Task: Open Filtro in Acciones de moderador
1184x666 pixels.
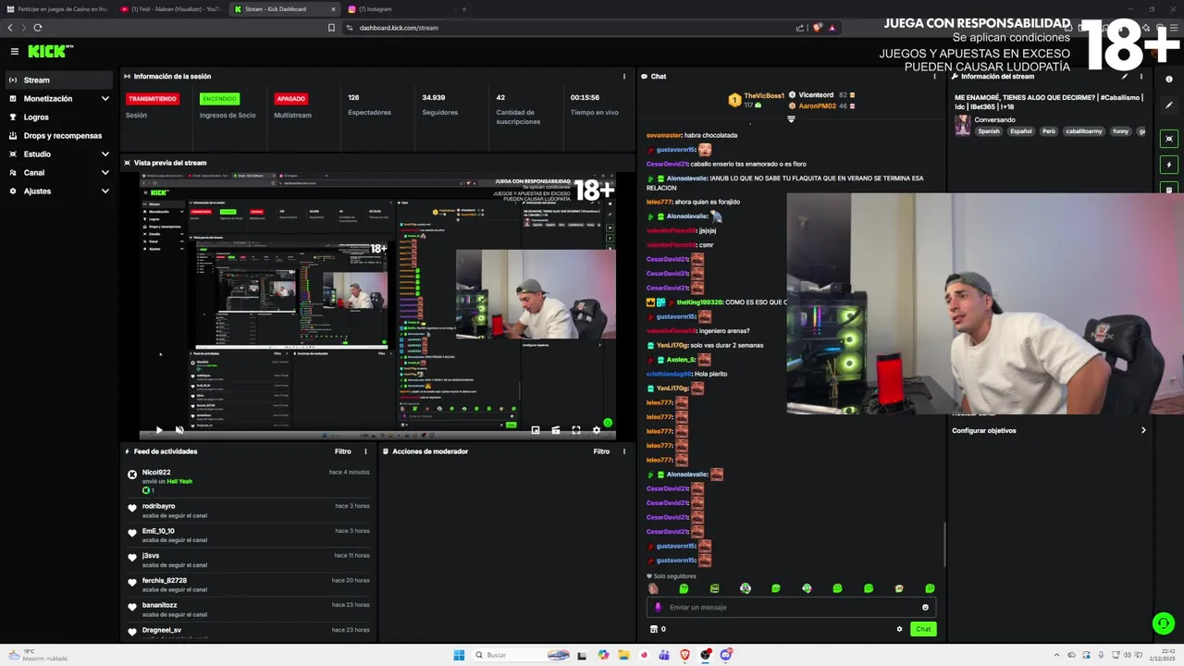Action: (x=601, y=451)
